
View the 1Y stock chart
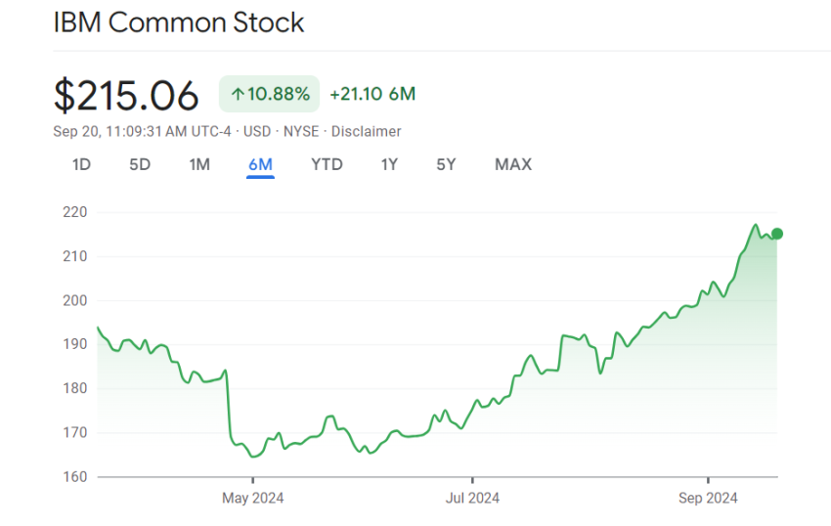[x=389, y=164]
